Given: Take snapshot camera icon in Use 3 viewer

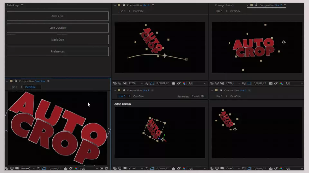Looking at the screenshot, I should click(173, 168).
